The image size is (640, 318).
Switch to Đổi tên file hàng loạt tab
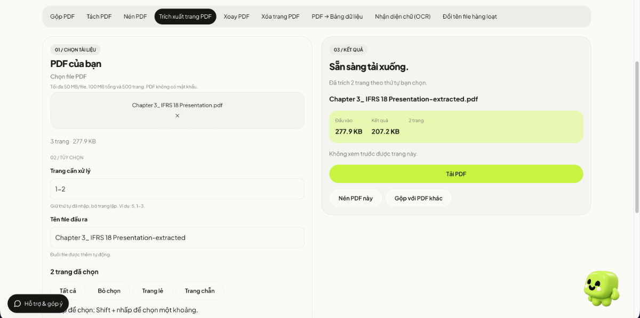pos(469,16)
